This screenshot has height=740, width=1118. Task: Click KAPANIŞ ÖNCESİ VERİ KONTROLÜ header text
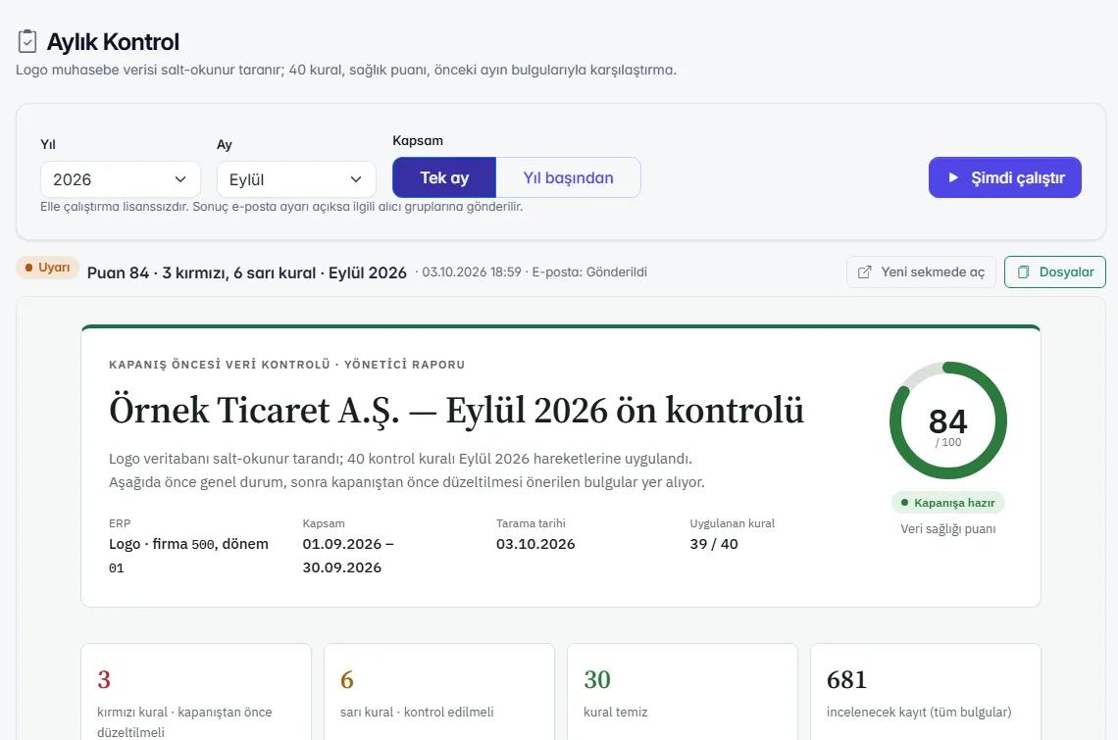click(x=286, y=365)
